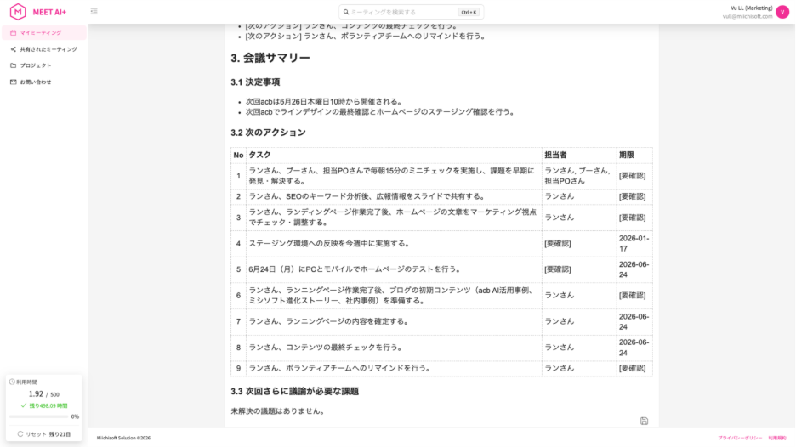Screen dimensions: 796x447
Task: Open the 利用規約 footer link
Action: click(x=776, y=438)
